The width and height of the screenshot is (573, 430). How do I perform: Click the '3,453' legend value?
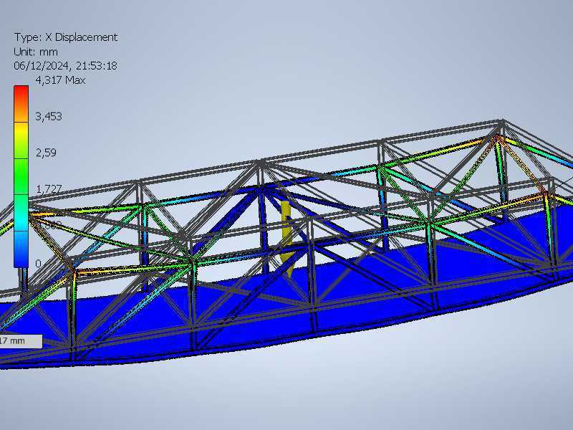(x=49, y=116)
